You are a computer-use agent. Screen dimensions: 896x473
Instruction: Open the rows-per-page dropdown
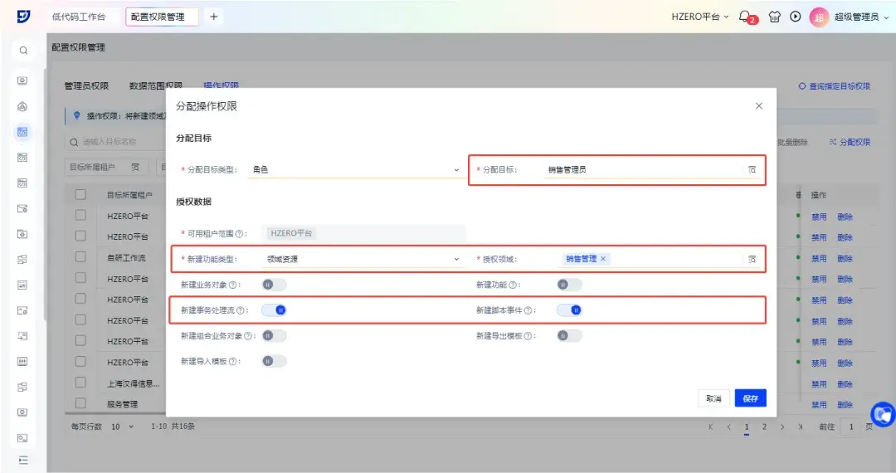(x=122, y=427)
